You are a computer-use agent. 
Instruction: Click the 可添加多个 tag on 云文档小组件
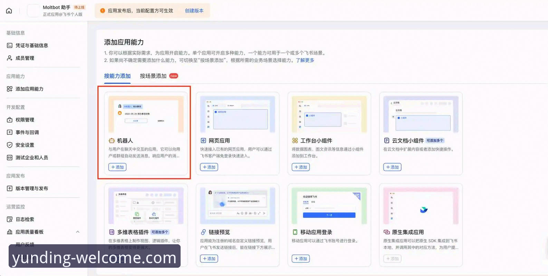pyautogui.click(x=435, y=141)
